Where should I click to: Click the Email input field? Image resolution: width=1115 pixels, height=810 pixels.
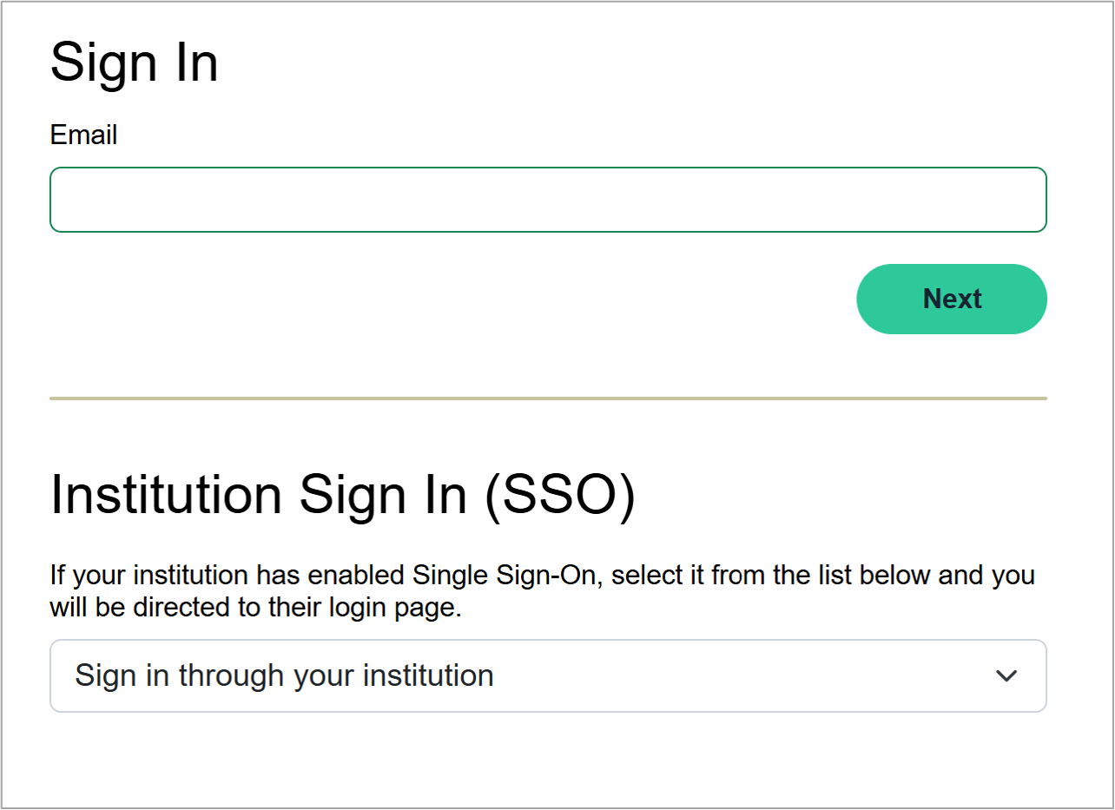tap(548, 200)
